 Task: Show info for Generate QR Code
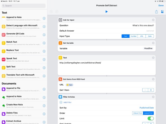[44, 35]
